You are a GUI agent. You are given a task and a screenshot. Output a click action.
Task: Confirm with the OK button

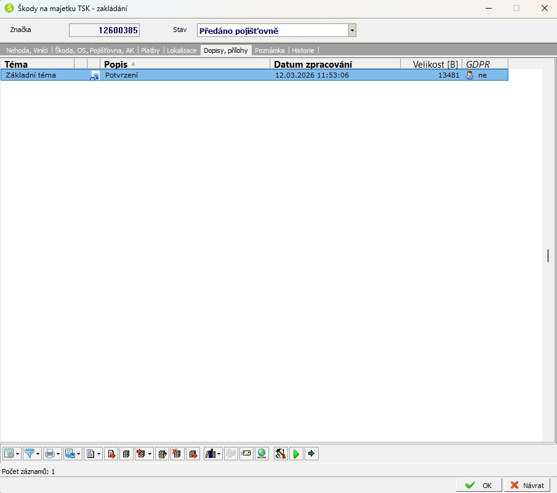pyautogui.click(x=479, y=485)
